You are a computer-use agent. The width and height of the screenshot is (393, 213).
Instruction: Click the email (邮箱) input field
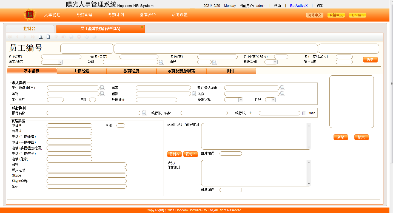(87, 165)
